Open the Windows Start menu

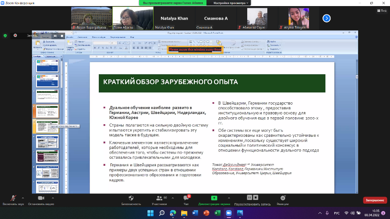click(150, 213)
